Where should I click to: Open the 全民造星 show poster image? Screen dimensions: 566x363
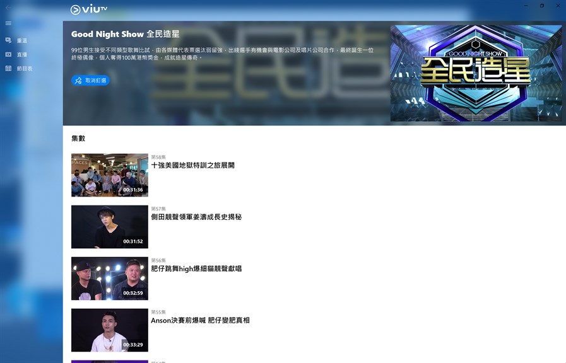476,73
